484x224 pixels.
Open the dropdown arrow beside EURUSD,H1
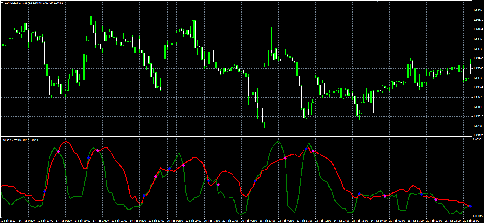tap(3, 3)
